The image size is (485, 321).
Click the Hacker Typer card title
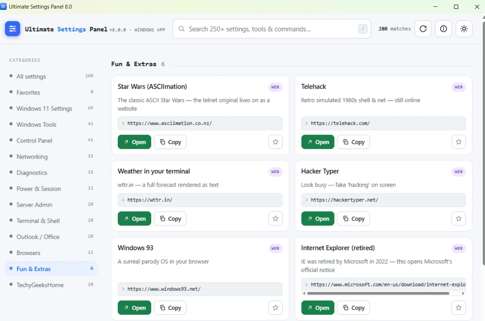tap(320, 171)
